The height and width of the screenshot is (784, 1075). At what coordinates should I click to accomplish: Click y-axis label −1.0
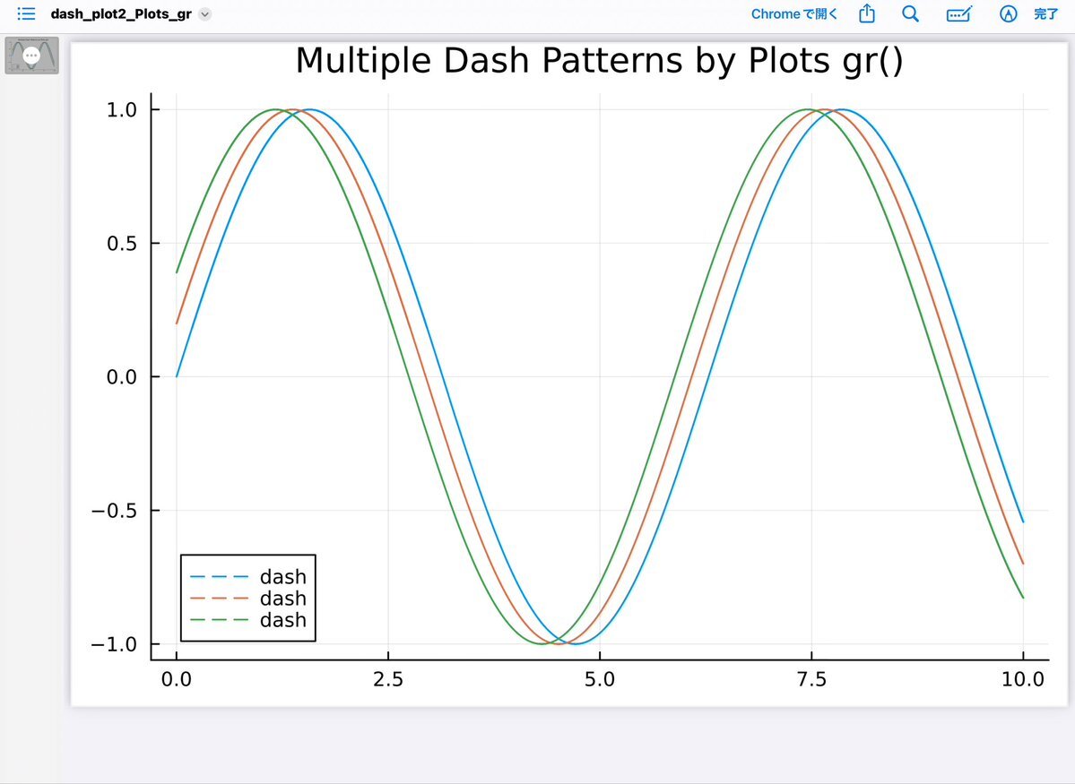pyautogui.click(x=115, y=644)
